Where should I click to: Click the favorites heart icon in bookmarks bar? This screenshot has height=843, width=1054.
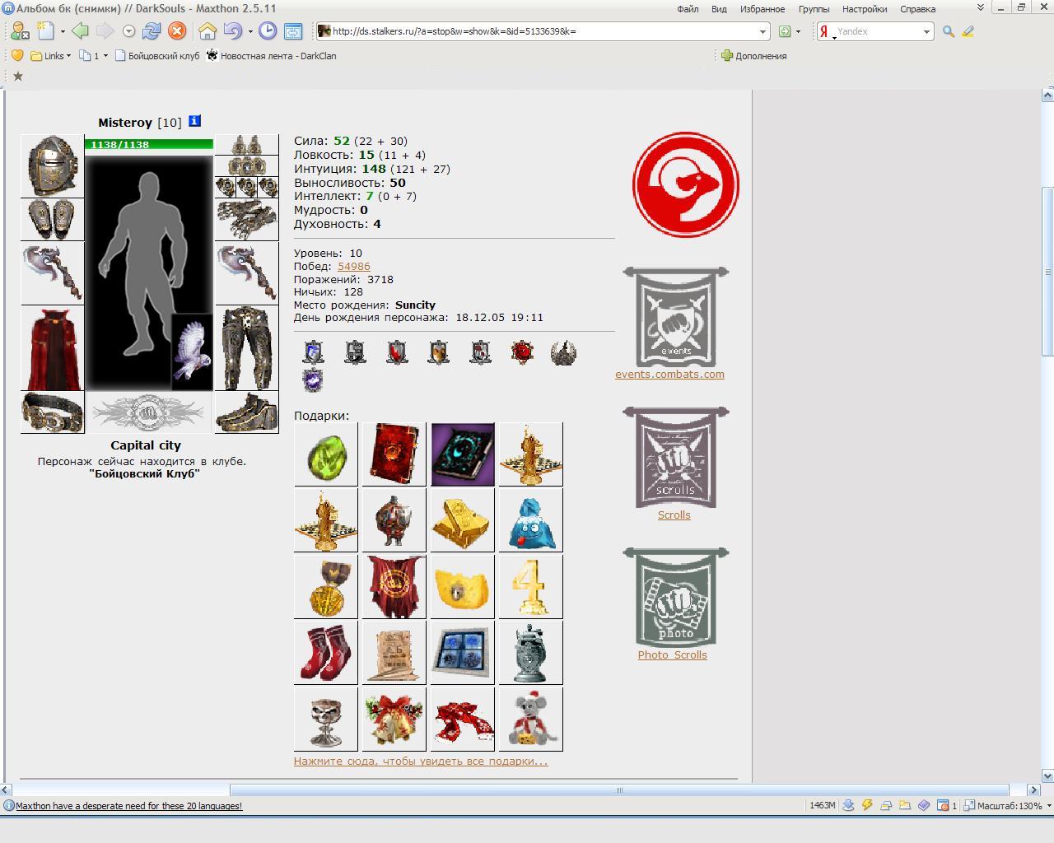[17, 56]
